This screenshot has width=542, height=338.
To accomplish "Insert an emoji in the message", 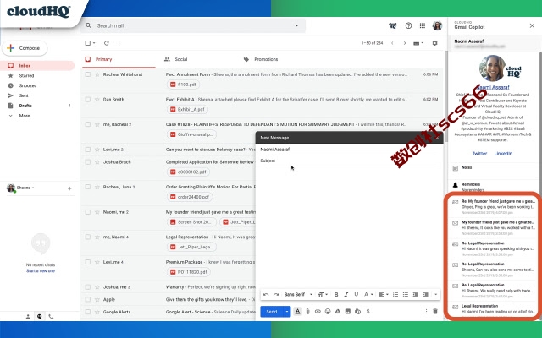I will (x=328, y=312).
